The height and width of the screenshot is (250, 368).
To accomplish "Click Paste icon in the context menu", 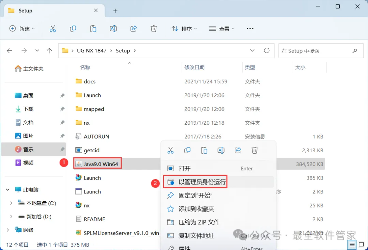I will [204, 150].
